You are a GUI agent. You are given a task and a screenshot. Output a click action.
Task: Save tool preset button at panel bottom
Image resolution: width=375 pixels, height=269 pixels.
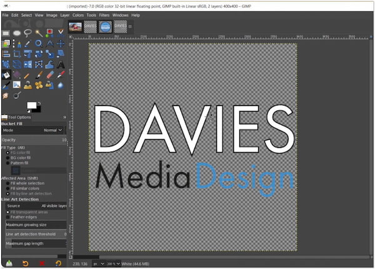click(9, 263)
